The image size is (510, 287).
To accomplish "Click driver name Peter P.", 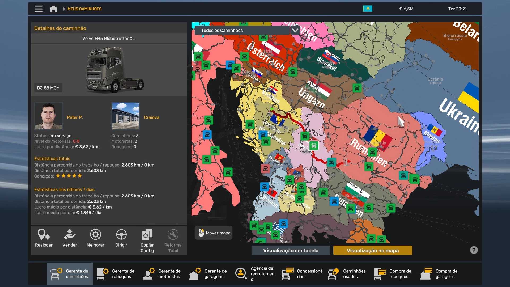I will 75,117.
